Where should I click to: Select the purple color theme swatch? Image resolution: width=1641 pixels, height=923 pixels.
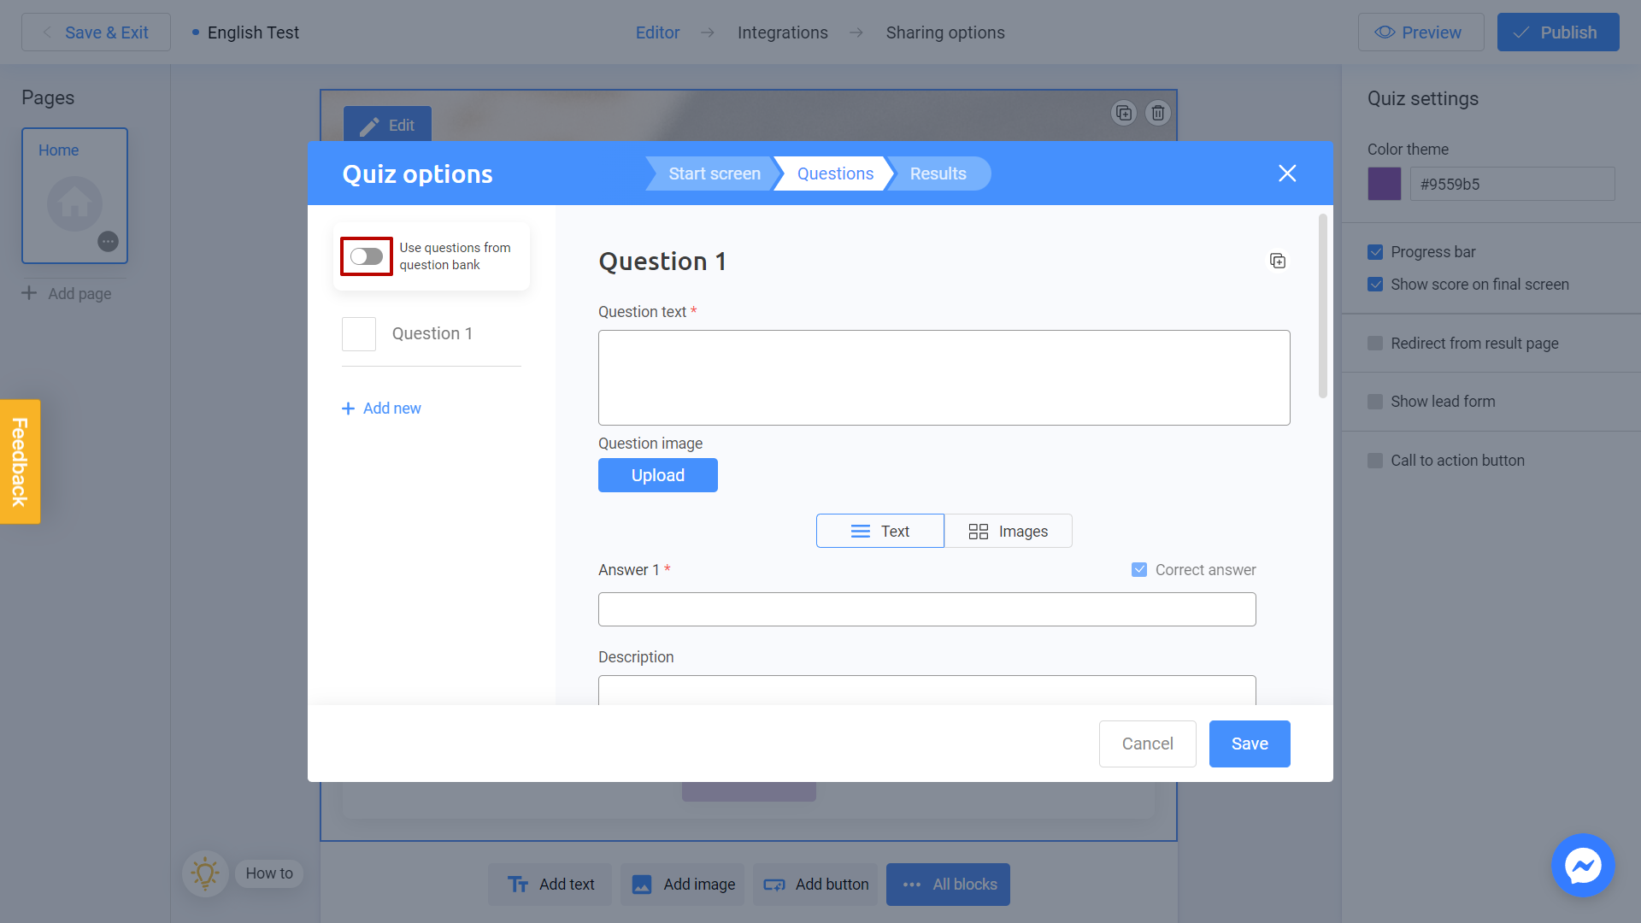pyautogui.click(x=1384, y=183)
